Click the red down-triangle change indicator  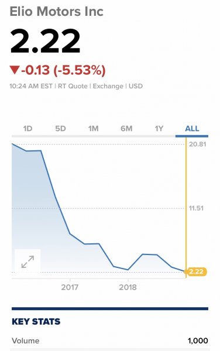point(15,70)
